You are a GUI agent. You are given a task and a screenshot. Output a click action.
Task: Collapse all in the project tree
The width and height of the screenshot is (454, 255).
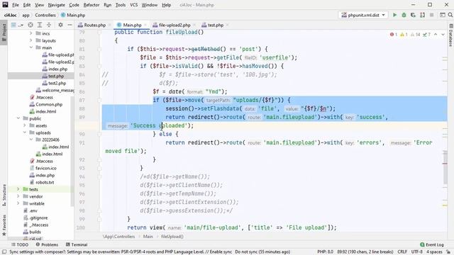point(49,25)
